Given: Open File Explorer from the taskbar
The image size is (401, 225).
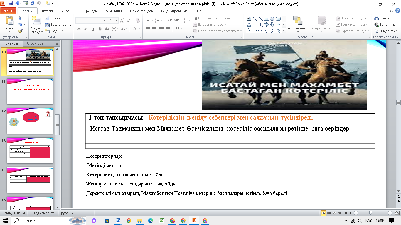Looking at the screenshot, I should coord(139,221).
